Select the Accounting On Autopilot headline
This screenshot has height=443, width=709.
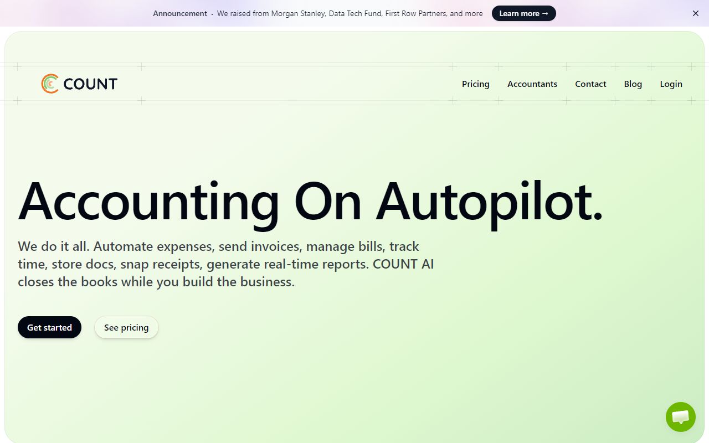click(x=310, y=201)
